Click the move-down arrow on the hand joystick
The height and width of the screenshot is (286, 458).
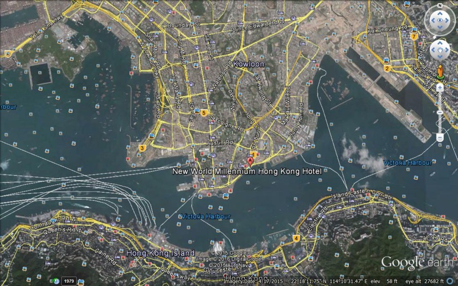coord(440,57)
